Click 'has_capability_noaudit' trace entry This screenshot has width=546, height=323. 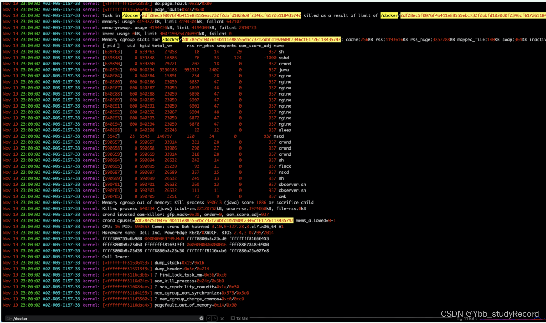188,287
